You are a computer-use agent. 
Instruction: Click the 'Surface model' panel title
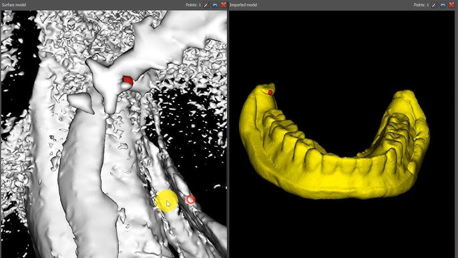pyautogui.click(x=14, y=5)
